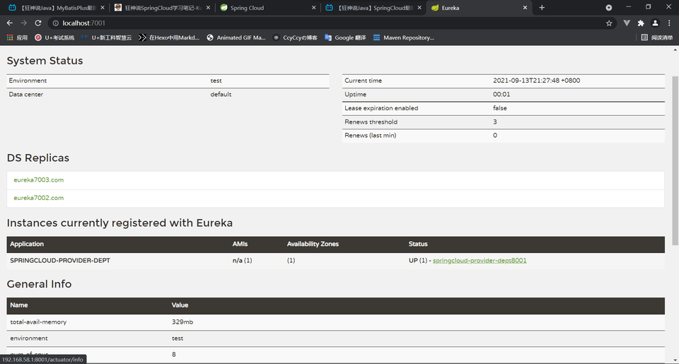Image resolution: width=679 pixels, height=364 pixels.
Task: Click the Lease expiration enabled label
Action: (381, 108)
